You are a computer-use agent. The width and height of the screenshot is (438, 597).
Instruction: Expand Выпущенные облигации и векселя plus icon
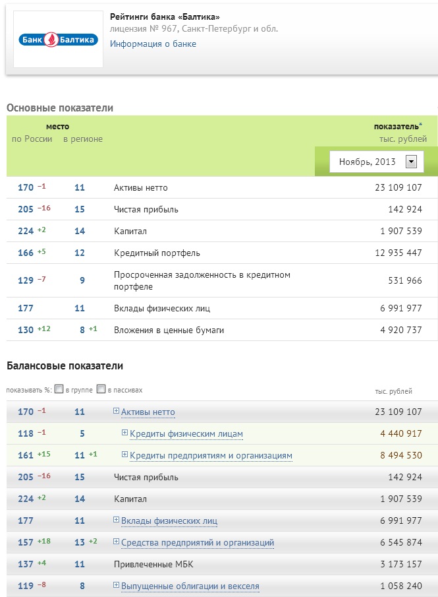[116, 585]
